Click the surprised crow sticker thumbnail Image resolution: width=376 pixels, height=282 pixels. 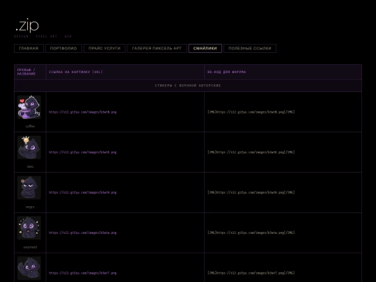(x=29, y=228)
